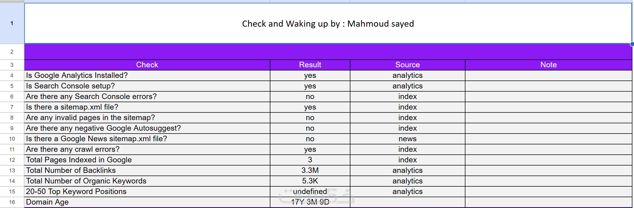
Task: Select the "Check" column heading cell
Action: 147,65
